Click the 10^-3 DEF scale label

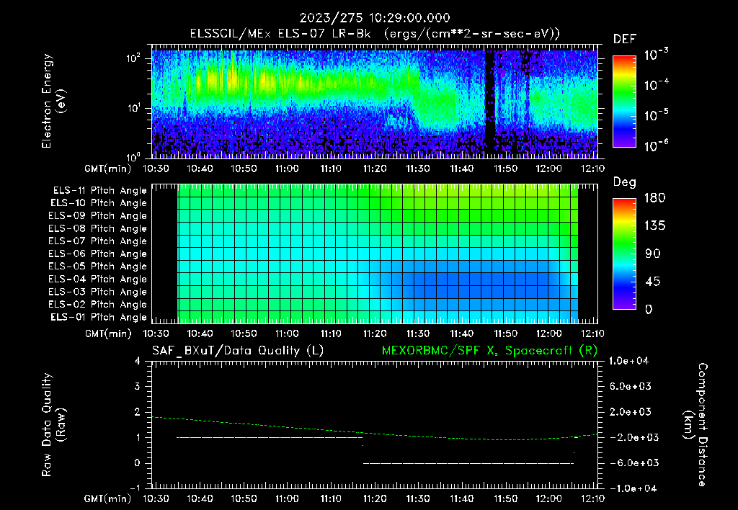(x=656, y=55)
